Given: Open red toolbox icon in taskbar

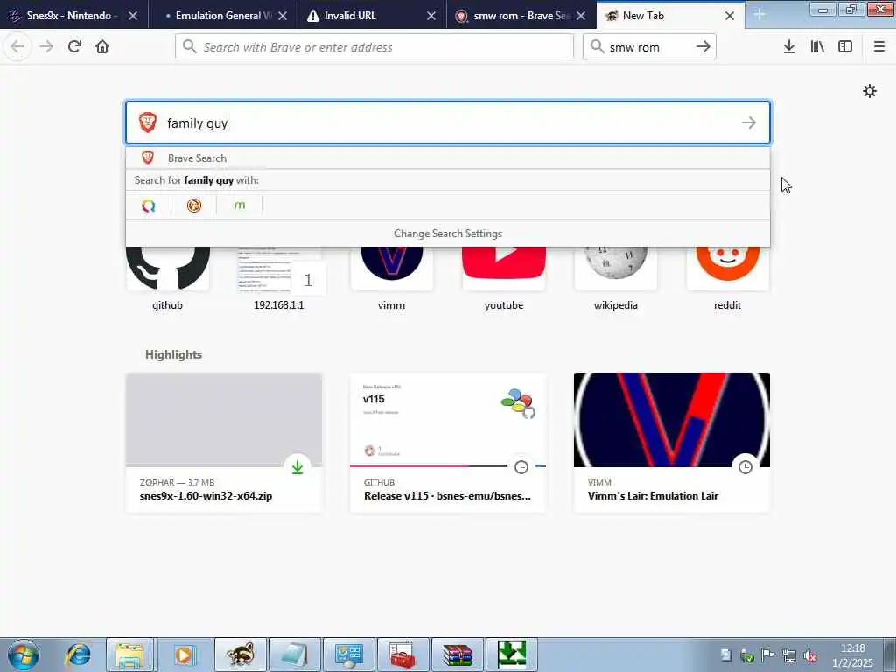Looking at the screenshot, I should (403, 654).
